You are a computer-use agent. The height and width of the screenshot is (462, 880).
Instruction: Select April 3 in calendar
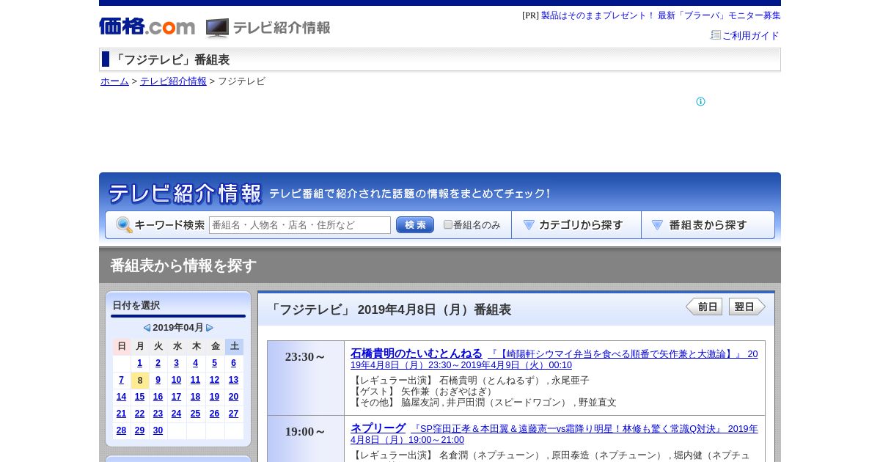click(176, 363)
